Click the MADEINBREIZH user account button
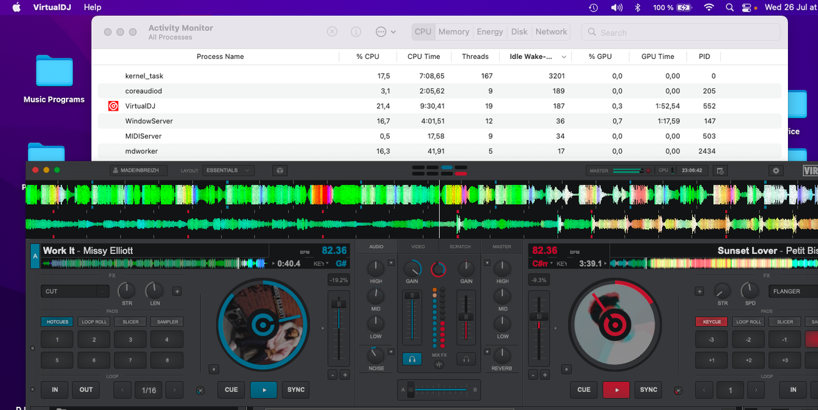The width and height of the screenshot is (818, 410). coord(139,170)
